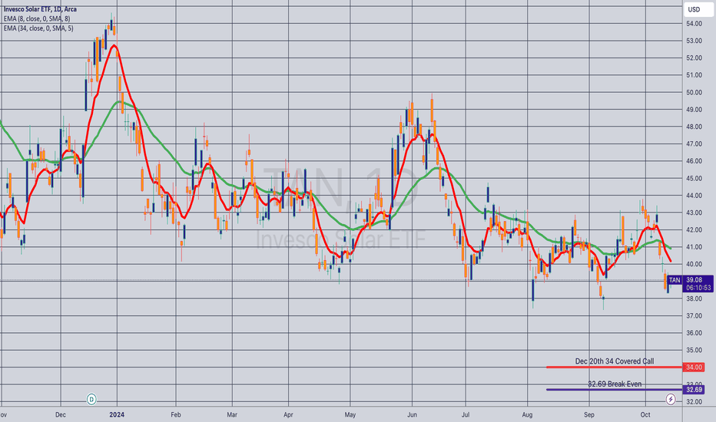Open the USD currency selector

point(698,9)
